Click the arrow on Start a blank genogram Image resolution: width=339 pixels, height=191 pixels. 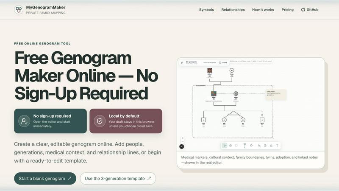(x=69, y=178)
